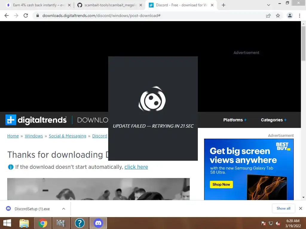The width and height of the screenshot is (306, 229).
Task: Click the DiscordSetup file icon
Action: [x=8, y=208]
